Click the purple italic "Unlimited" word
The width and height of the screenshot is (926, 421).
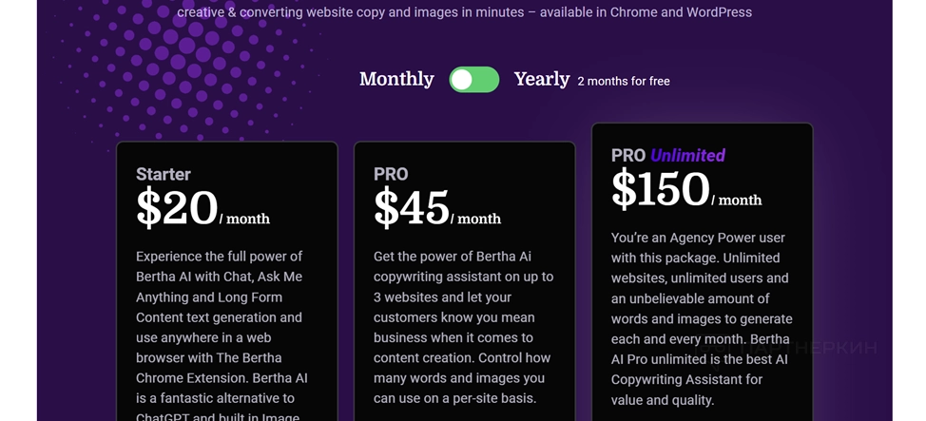[687, 155]
